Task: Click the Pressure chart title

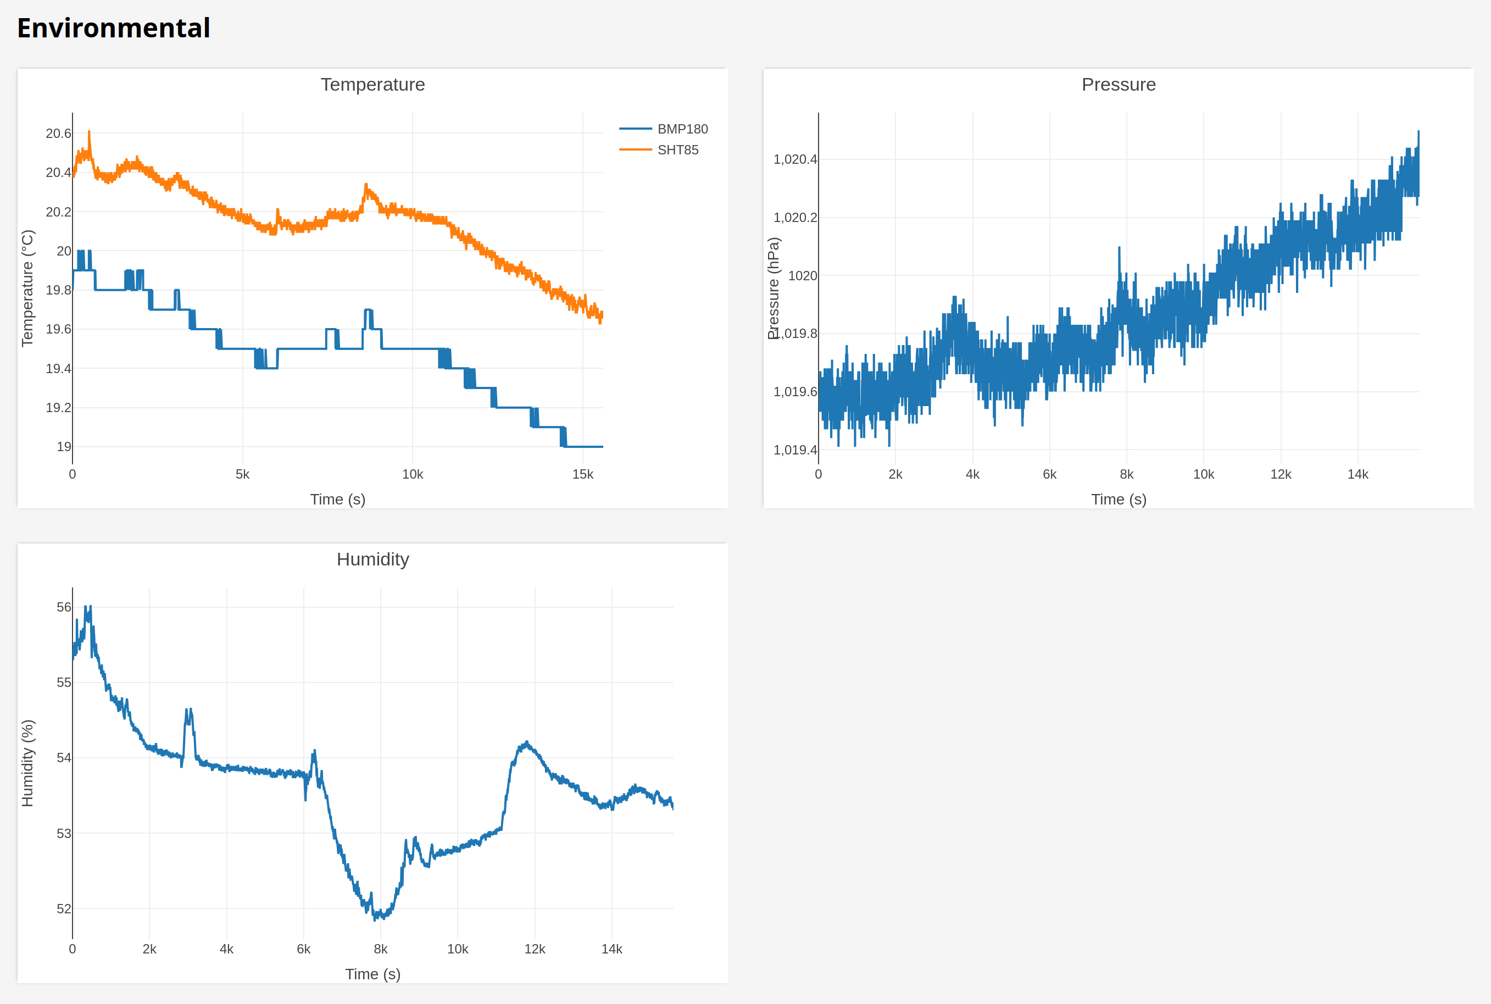Action: tap(1119, 85)
